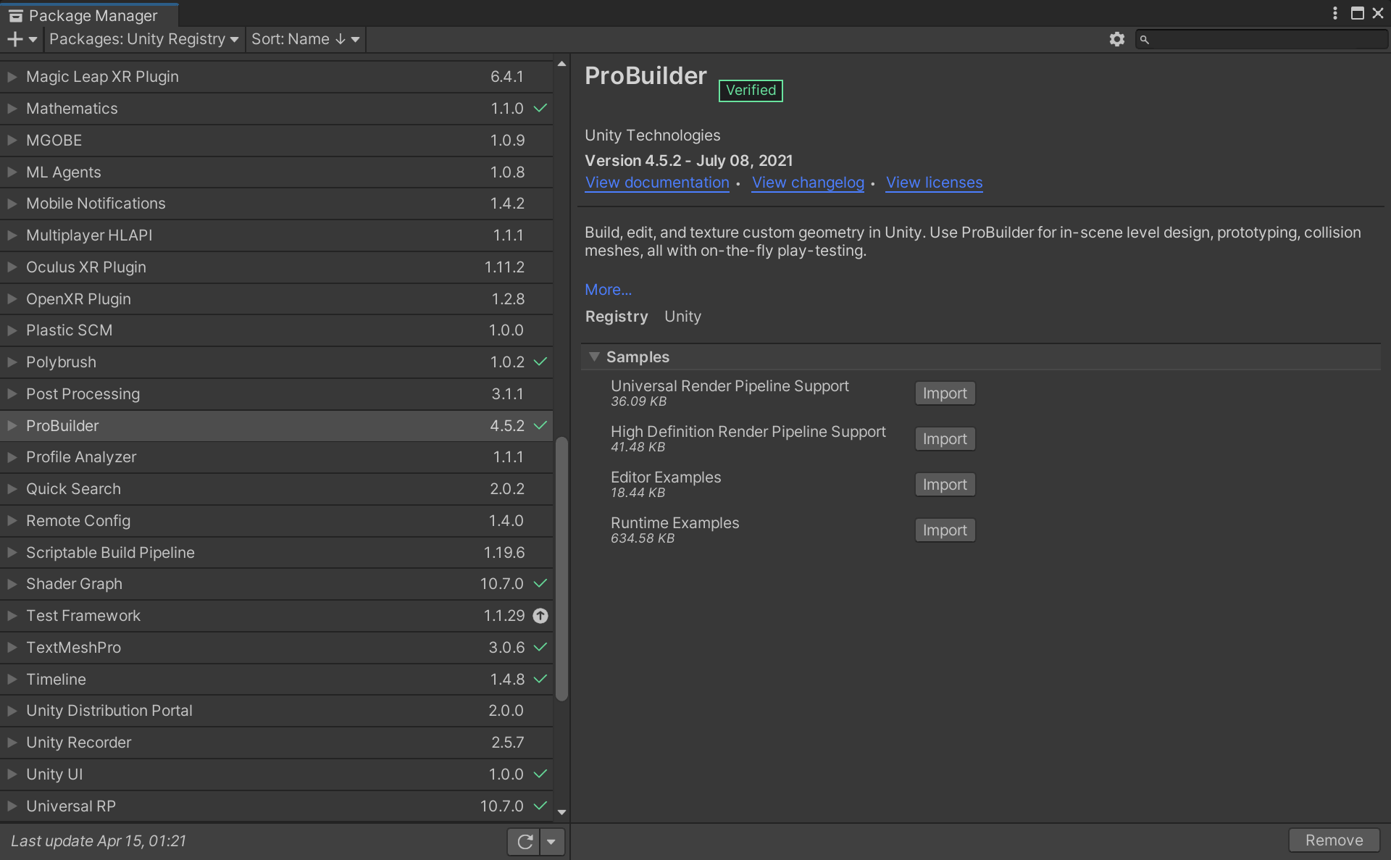Open the refresh options dropdown arrow
This screenshot has height=860, width=1391.
[551, 841]
